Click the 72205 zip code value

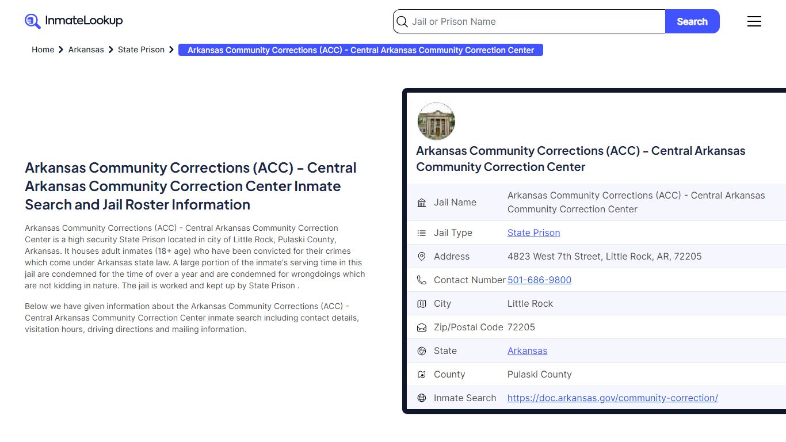click(521, 327)
